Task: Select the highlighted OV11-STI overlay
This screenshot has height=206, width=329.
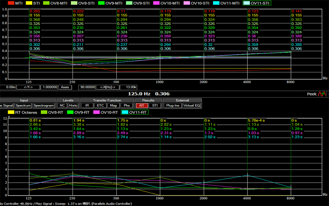Action: pos(256,3)
